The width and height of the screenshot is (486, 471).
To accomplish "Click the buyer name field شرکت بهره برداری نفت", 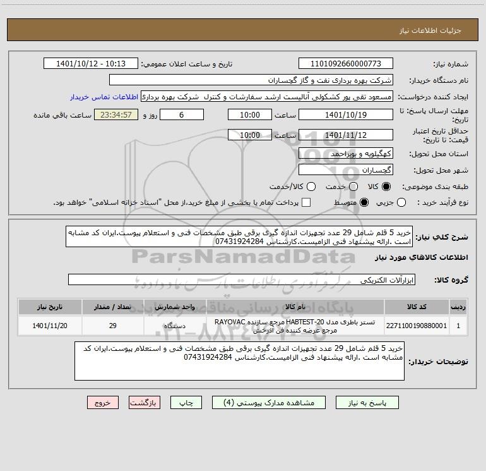I will pos(251,80).
